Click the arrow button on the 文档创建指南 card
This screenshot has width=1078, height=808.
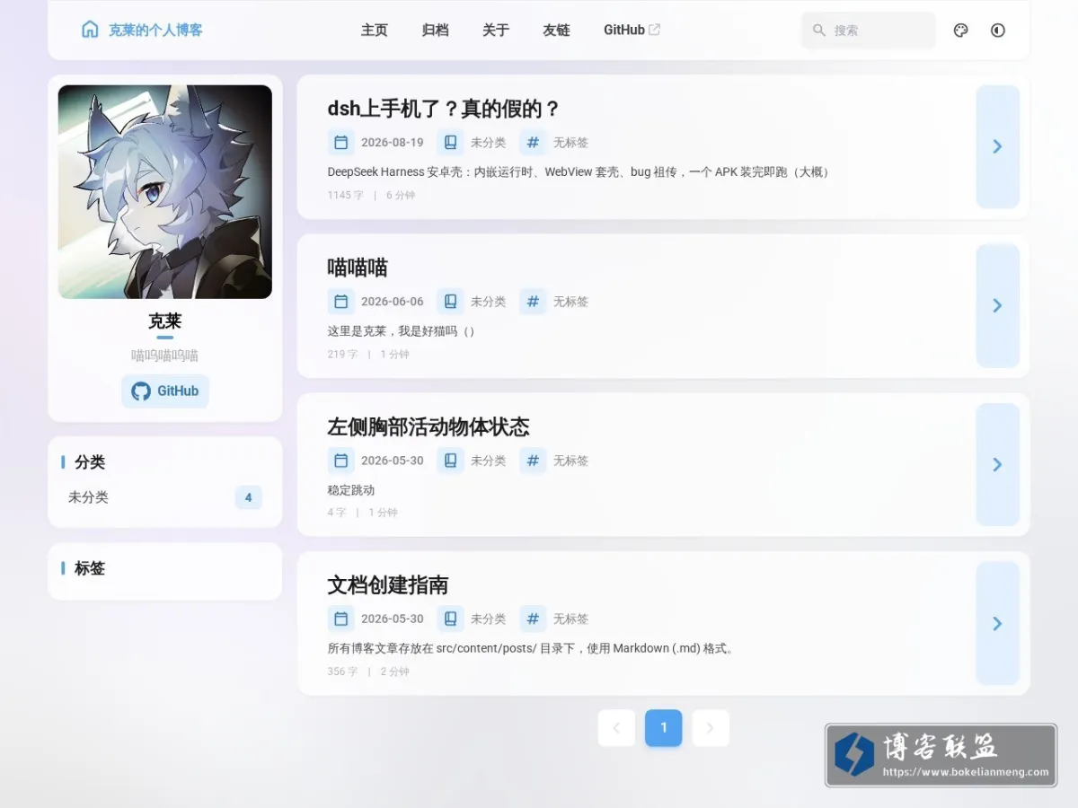point(998,623)
